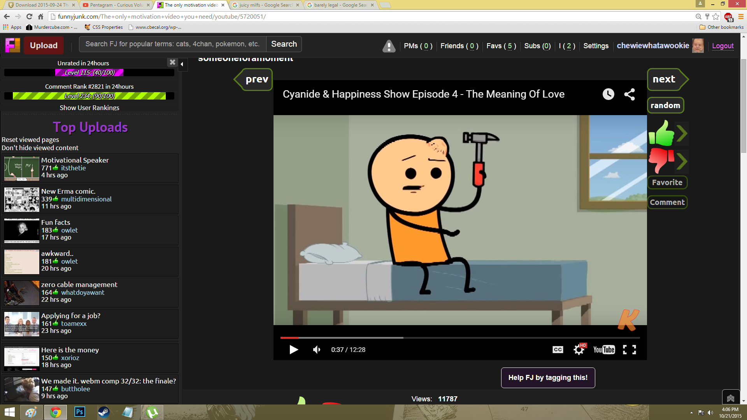The width and height of the screenshot is (747, 420).
Task: Seek on the video progress bar
Action: point(459,338)
